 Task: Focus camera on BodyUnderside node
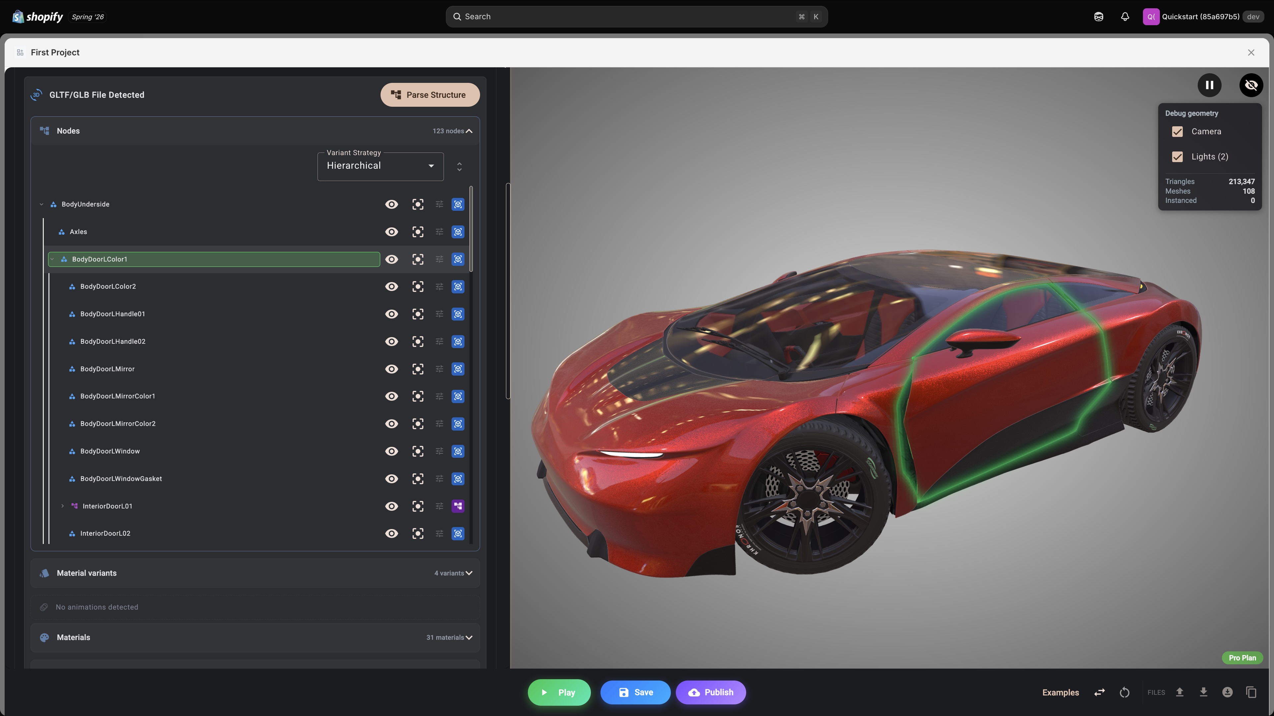pos(418,205)
